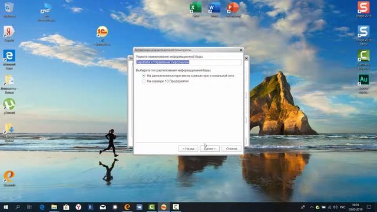Open the uTorrent desktop shortcut
The width and height of the screenshot is (377, 212).
(x=9, y=106)
